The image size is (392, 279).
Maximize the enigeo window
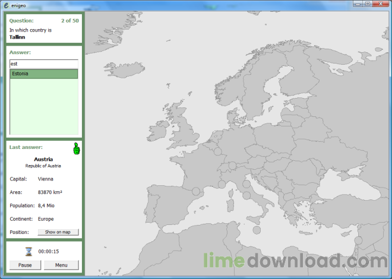click(368, 4)
